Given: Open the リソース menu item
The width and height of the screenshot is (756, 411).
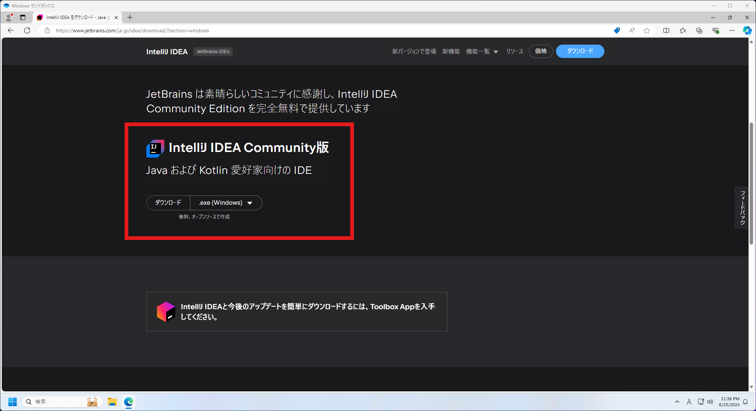Looking at the screenshot, I should [x=514, y=52].
